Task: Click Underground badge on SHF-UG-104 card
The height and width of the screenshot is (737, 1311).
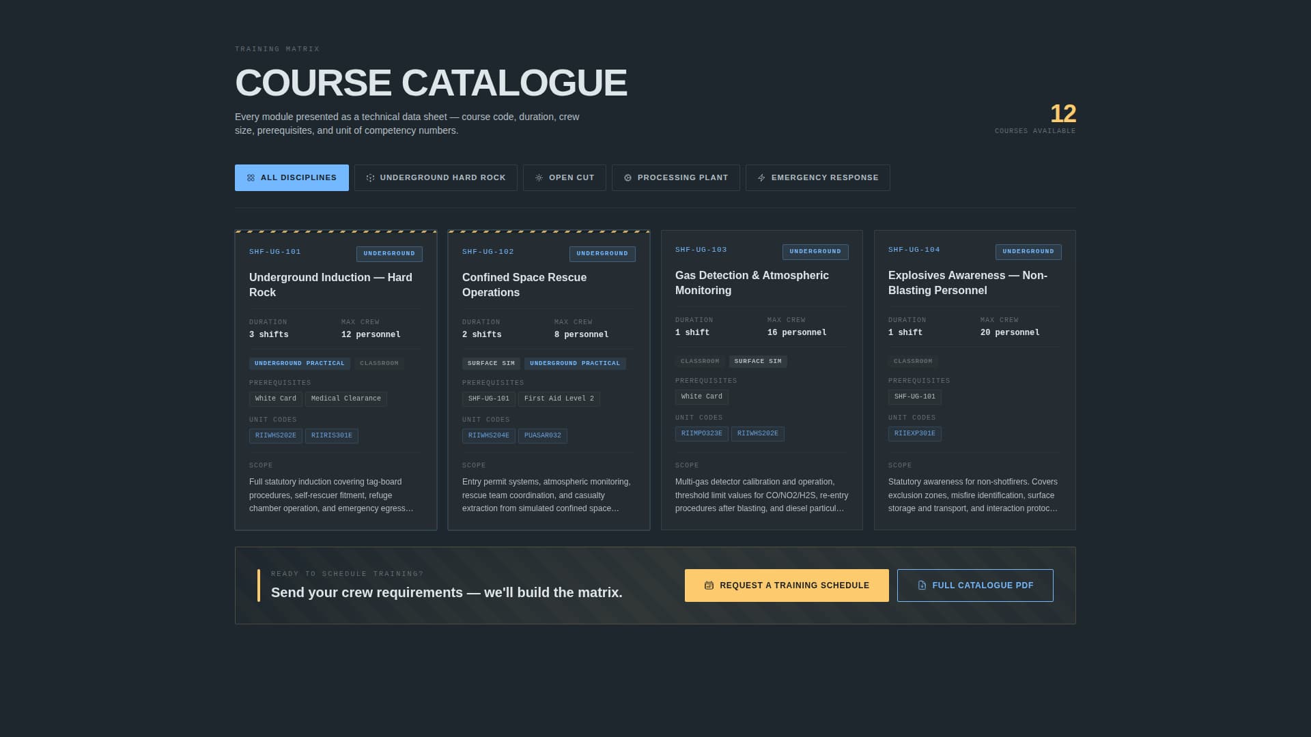Action: click(x=1028, y=252)
